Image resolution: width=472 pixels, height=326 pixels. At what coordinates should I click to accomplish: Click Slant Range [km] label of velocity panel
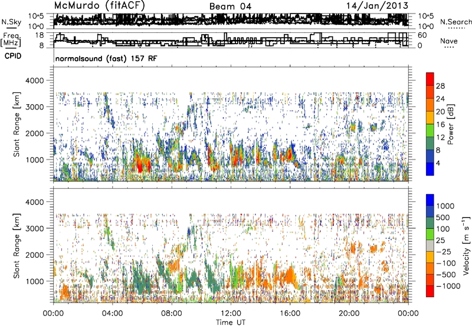click(17, 245)
